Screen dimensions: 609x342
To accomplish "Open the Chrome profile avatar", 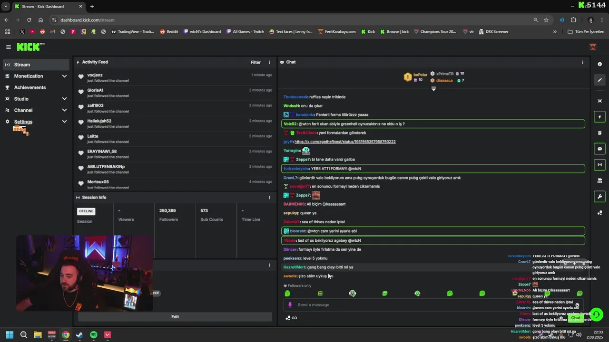I will click(x=591, y=20).
